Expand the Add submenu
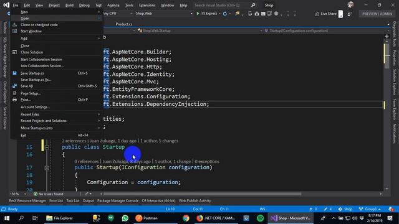The width and height of the screenshot is (399, 224). [57, 39]
